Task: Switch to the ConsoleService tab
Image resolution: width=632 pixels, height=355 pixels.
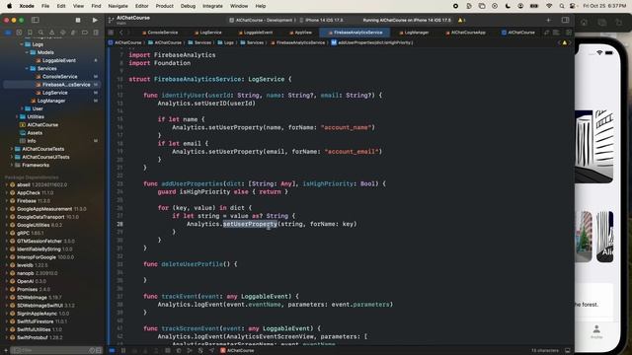Action: (160, 33)
